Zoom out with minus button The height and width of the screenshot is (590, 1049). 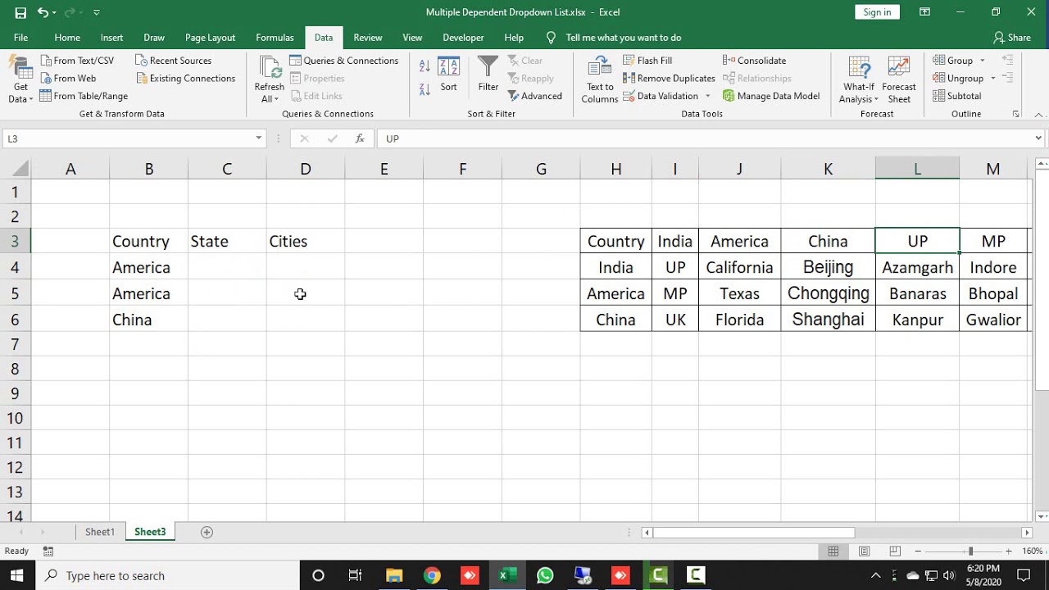920,551
